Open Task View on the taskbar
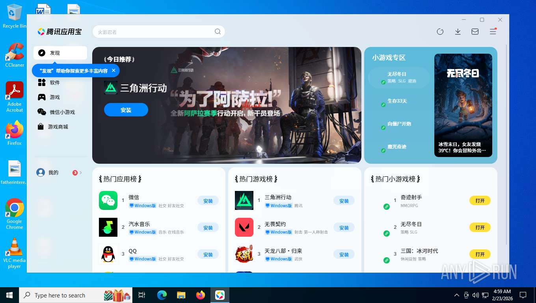The width and height of the screenshot is (536, 303). 142,295
